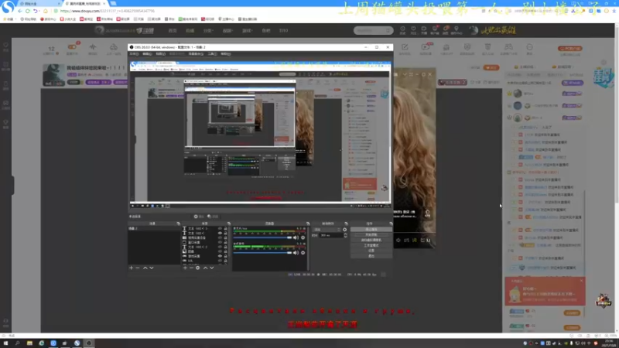Move scene down in OBS Scenes panel
Image resolution: width=619 pixels, height=348 pixels.
[151, 268]
